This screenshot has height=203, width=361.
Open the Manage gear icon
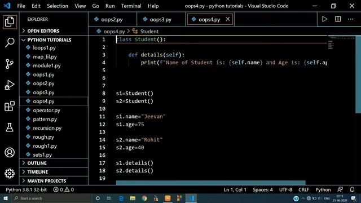click(10, 173)
